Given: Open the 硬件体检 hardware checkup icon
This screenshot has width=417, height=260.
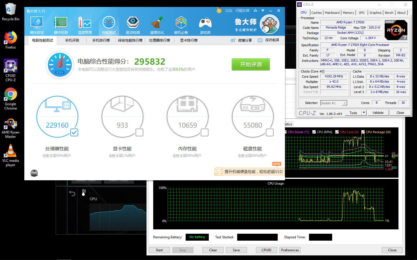Looking at the screenshot, I should [37, 25].
